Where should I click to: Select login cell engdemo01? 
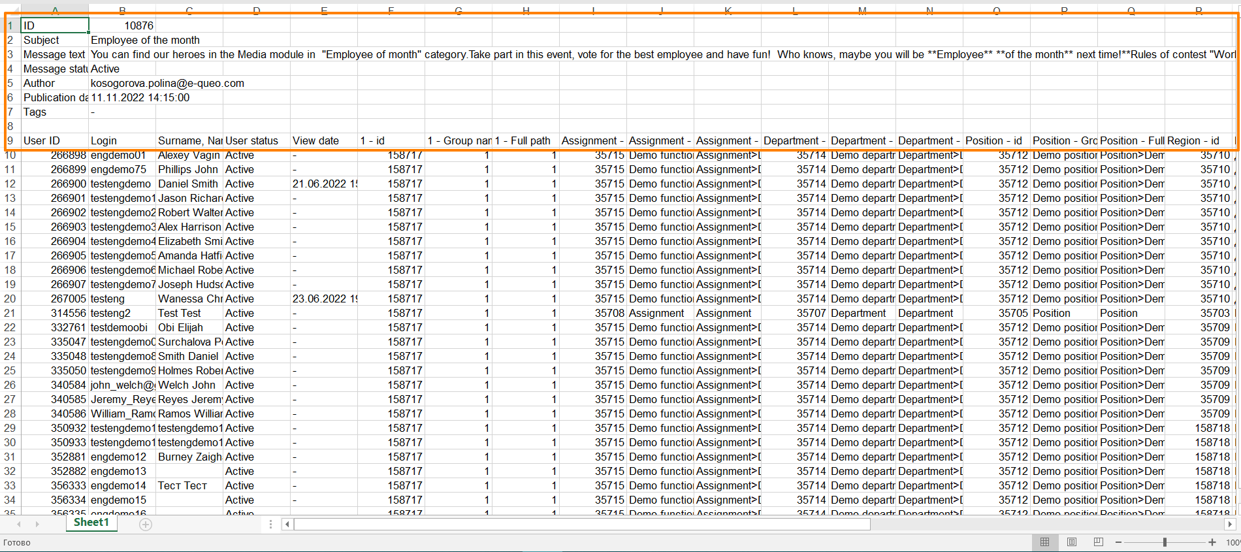122,155
